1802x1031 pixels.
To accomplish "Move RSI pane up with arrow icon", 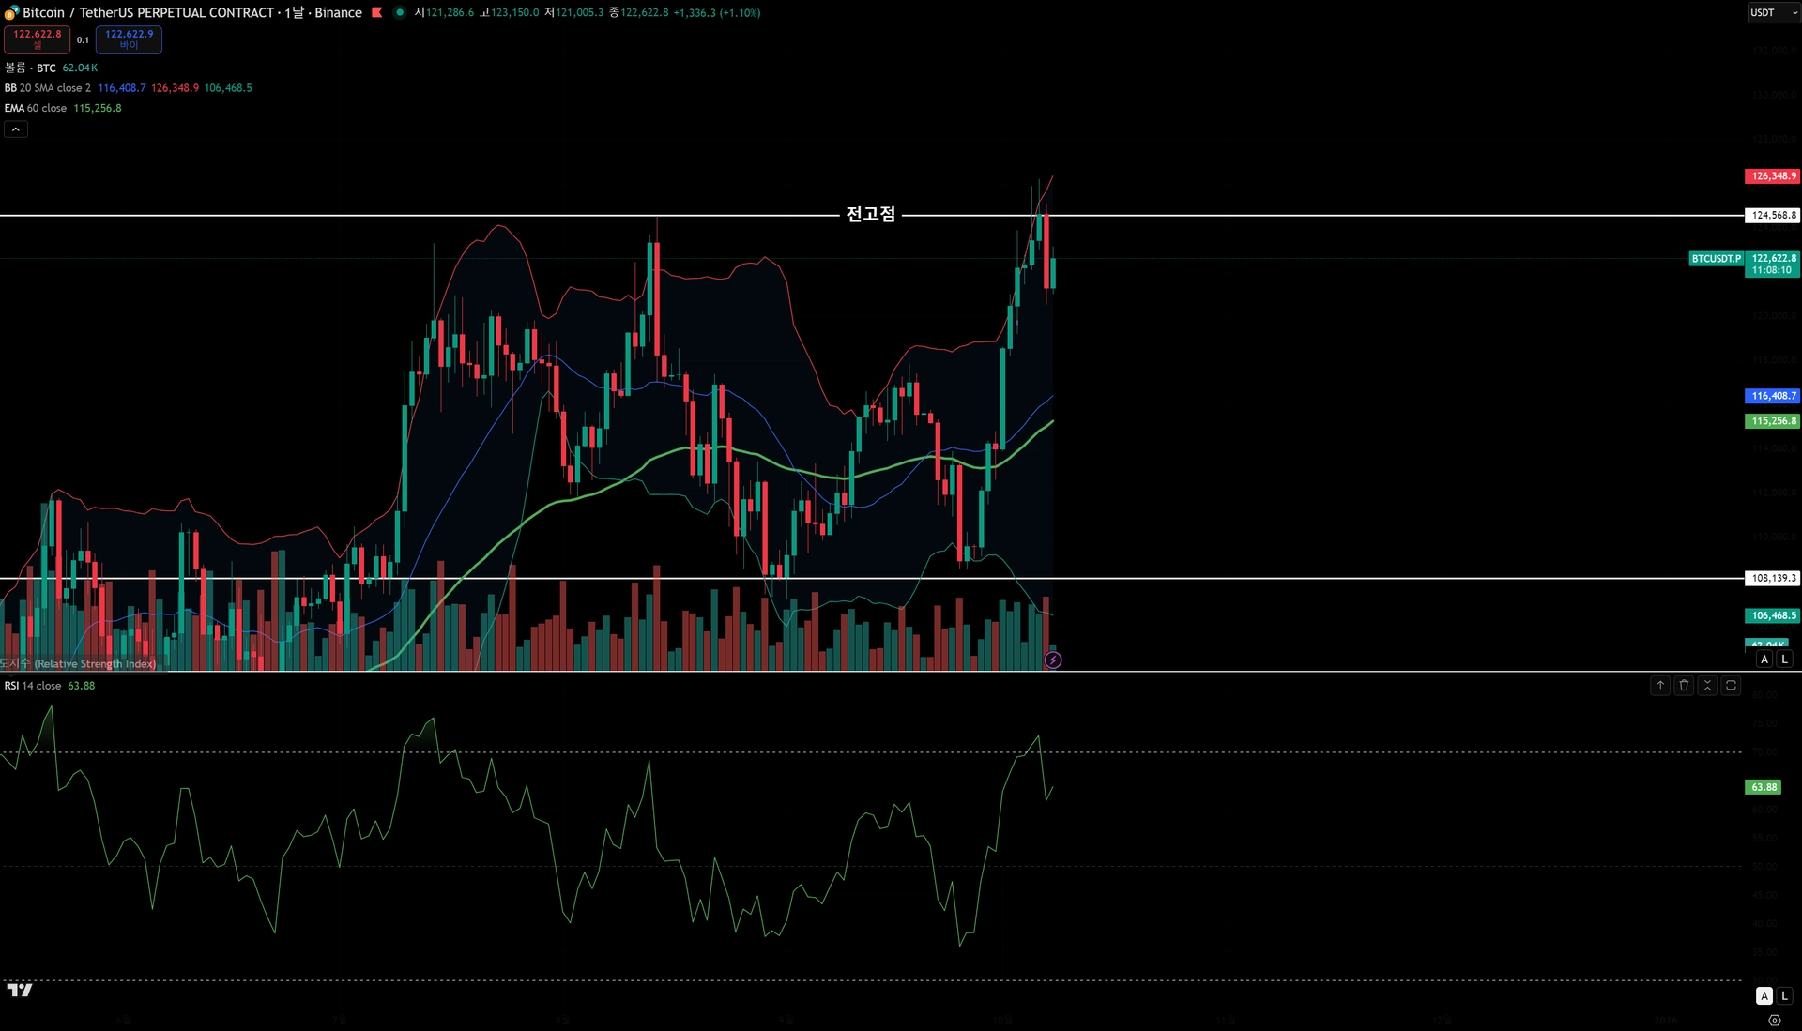I will [x=1660, y=686].
